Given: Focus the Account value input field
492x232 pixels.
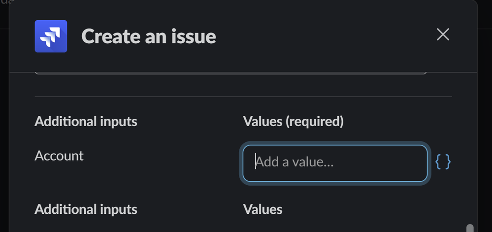Looking at the screenshot, I should [335, 163].
